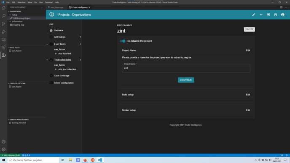Open the Selection menu

(x=21, y=2)
